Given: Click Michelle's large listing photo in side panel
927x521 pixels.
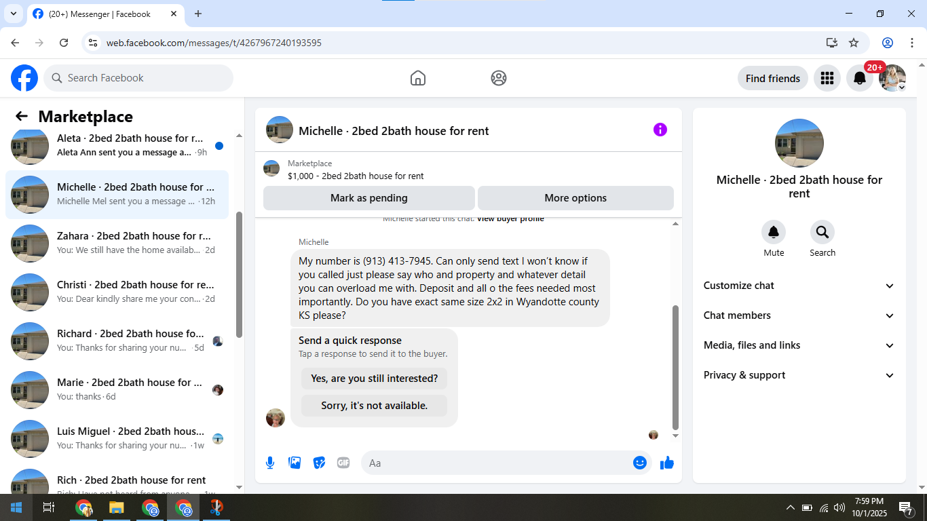Looking at the screenshot, I should pos(799,143).
